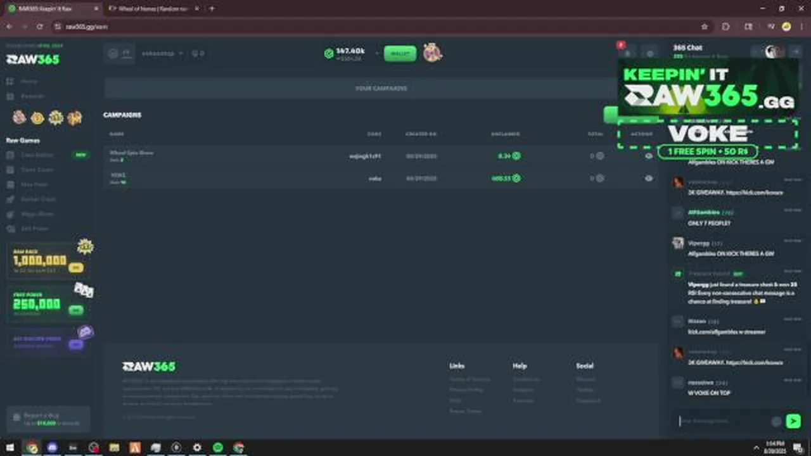Click unclaimed coin icon in VOKE row
The height and width of the screenshot is (456, 811).
pos(516,179)
